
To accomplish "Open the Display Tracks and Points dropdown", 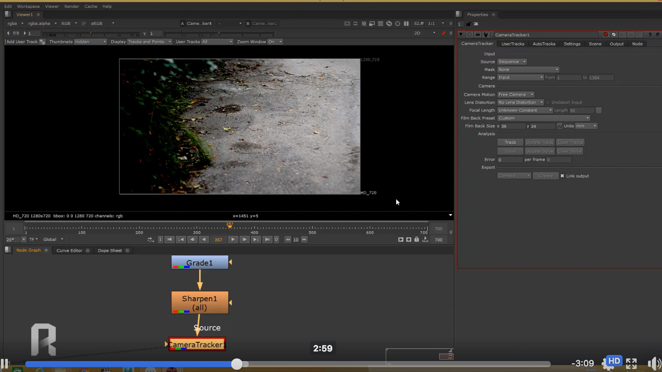I will tap(149, 42).
